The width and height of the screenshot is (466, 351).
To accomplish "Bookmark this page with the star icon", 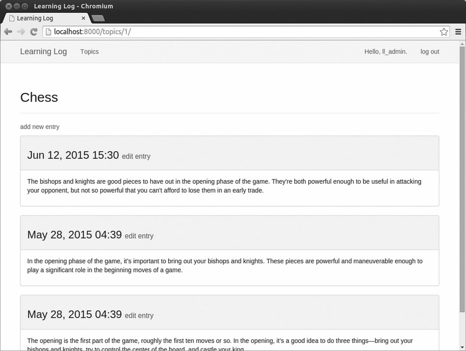I will (444, 32).
